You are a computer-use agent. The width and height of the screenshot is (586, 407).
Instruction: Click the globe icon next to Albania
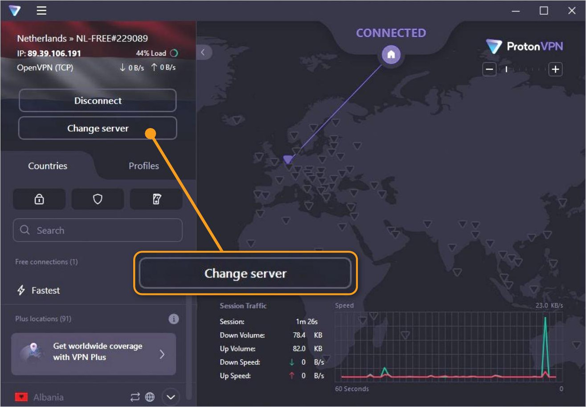point(150,397)
